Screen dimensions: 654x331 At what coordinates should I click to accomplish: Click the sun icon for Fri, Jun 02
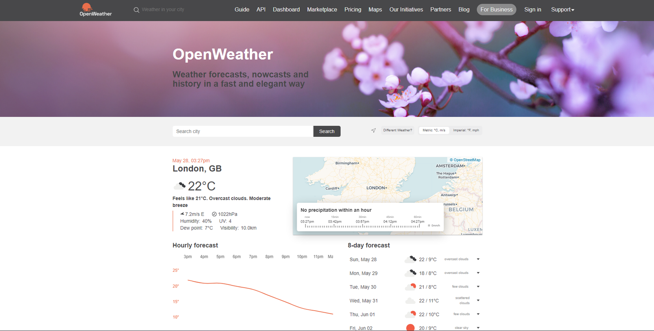[x=410, y=328]
